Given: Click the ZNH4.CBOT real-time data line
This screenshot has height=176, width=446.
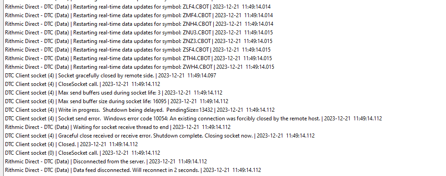Looking at the screenshot, I should pyautogui.click(x=139, y=24).
